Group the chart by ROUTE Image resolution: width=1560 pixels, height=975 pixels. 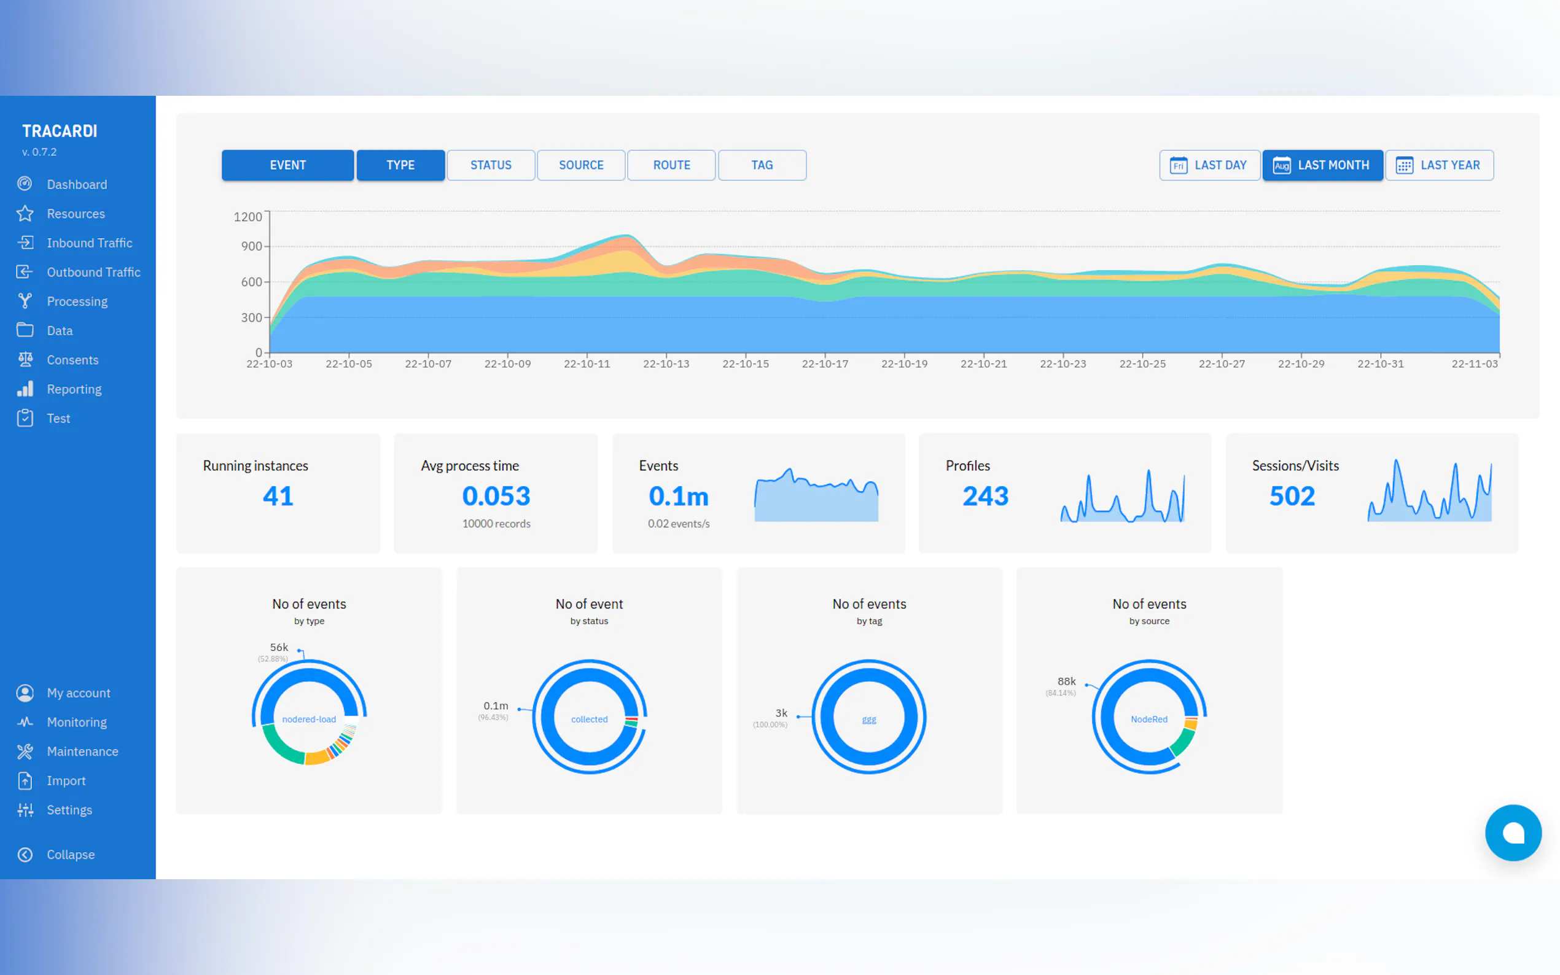671,165
